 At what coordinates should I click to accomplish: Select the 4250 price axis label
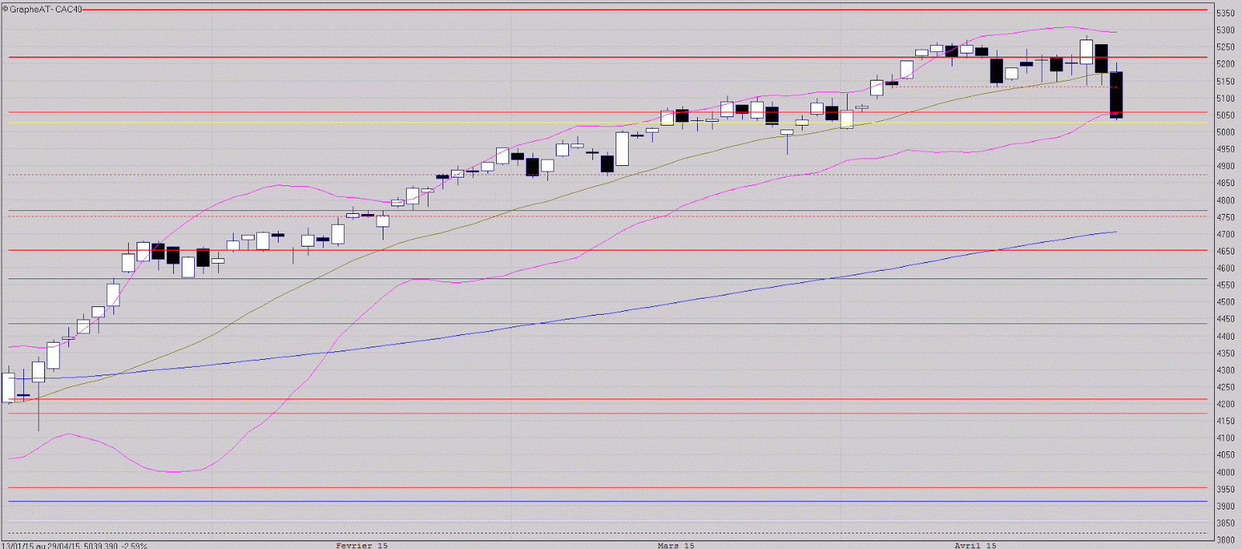(x=1225, y=387)
